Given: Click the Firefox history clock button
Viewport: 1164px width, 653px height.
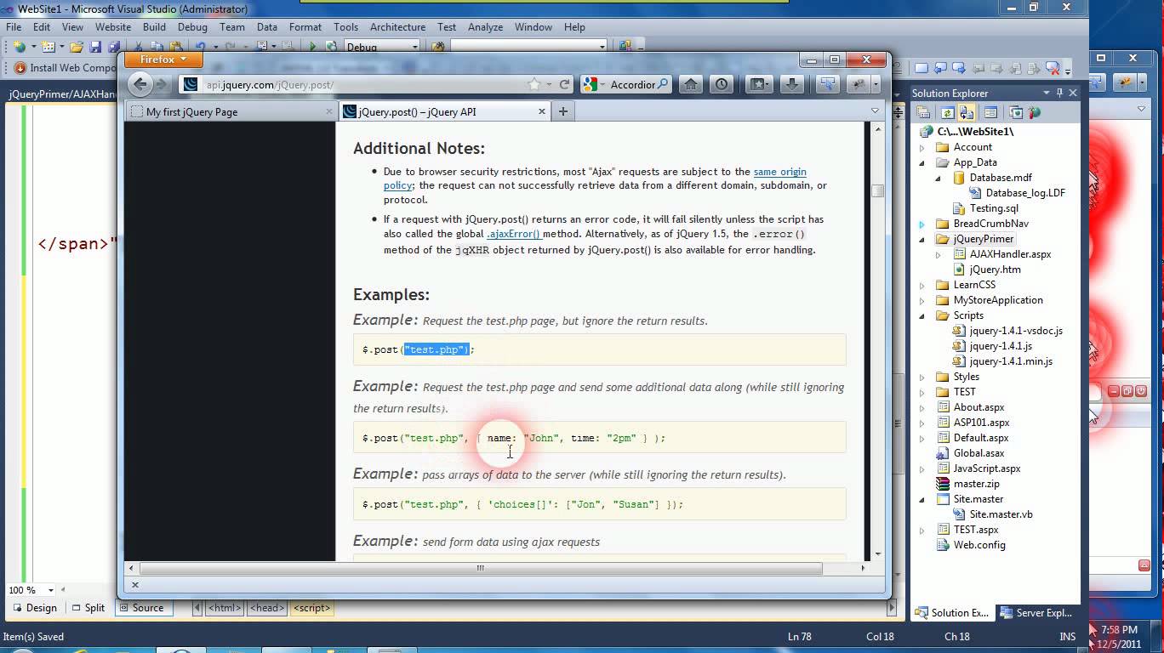Looking at the screenshot, I should (722, 84).
